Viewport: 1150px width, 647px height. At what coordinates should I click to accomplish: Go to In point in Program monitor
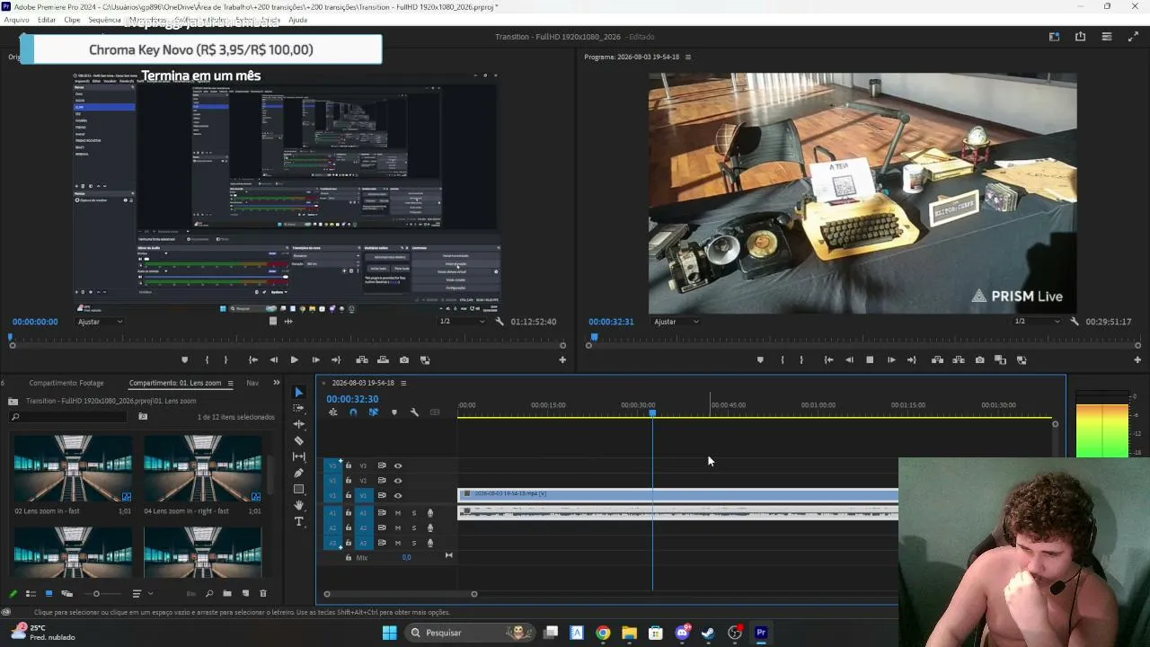point(828,359)
